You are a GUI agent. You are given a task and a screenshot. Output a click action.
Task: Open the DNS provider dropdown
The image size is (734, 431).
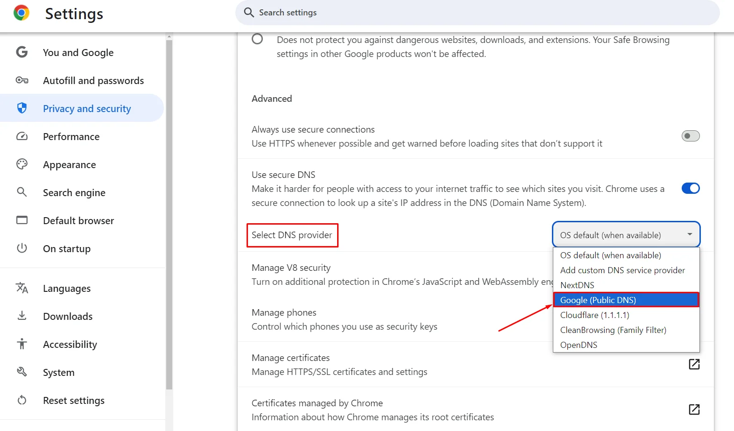tap(626, 234)
